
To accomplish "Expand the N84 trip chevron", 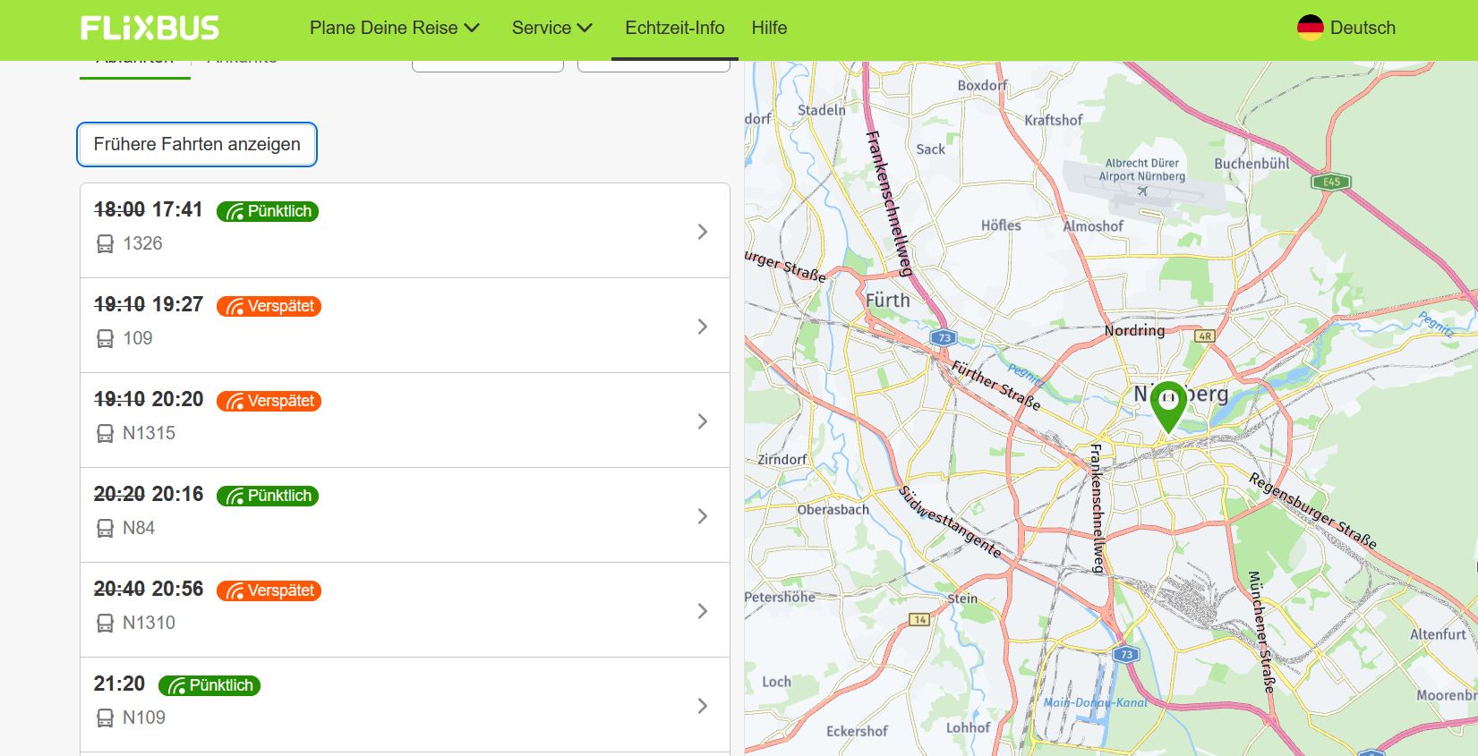I will click(703, 516).
